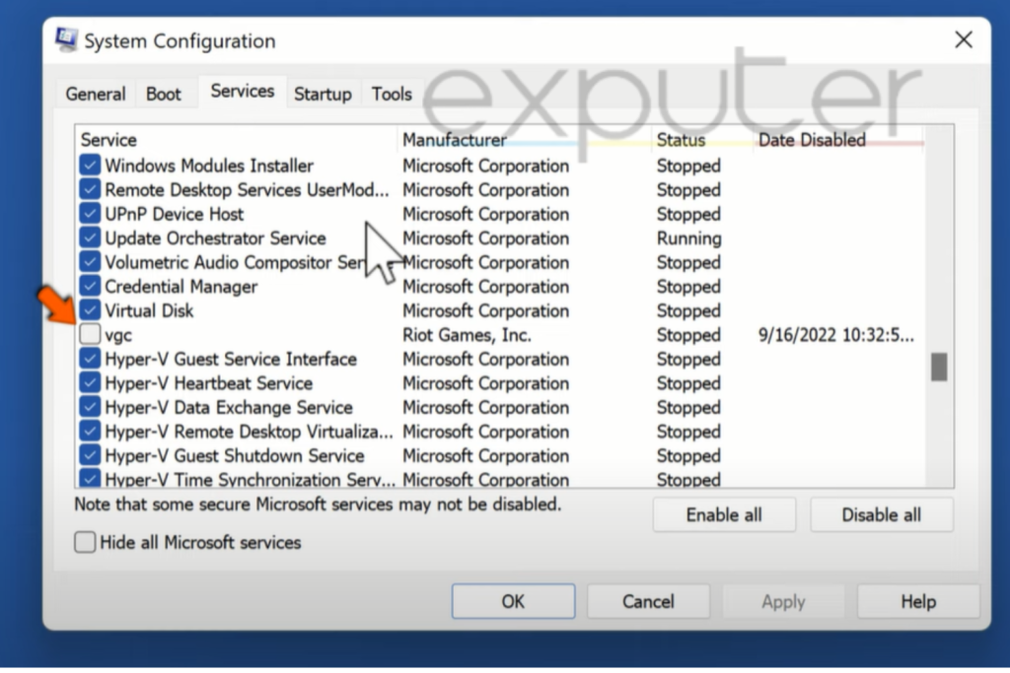Switch to the General tab
This screenshot has height=673, width=1010.
pos(95,94)
